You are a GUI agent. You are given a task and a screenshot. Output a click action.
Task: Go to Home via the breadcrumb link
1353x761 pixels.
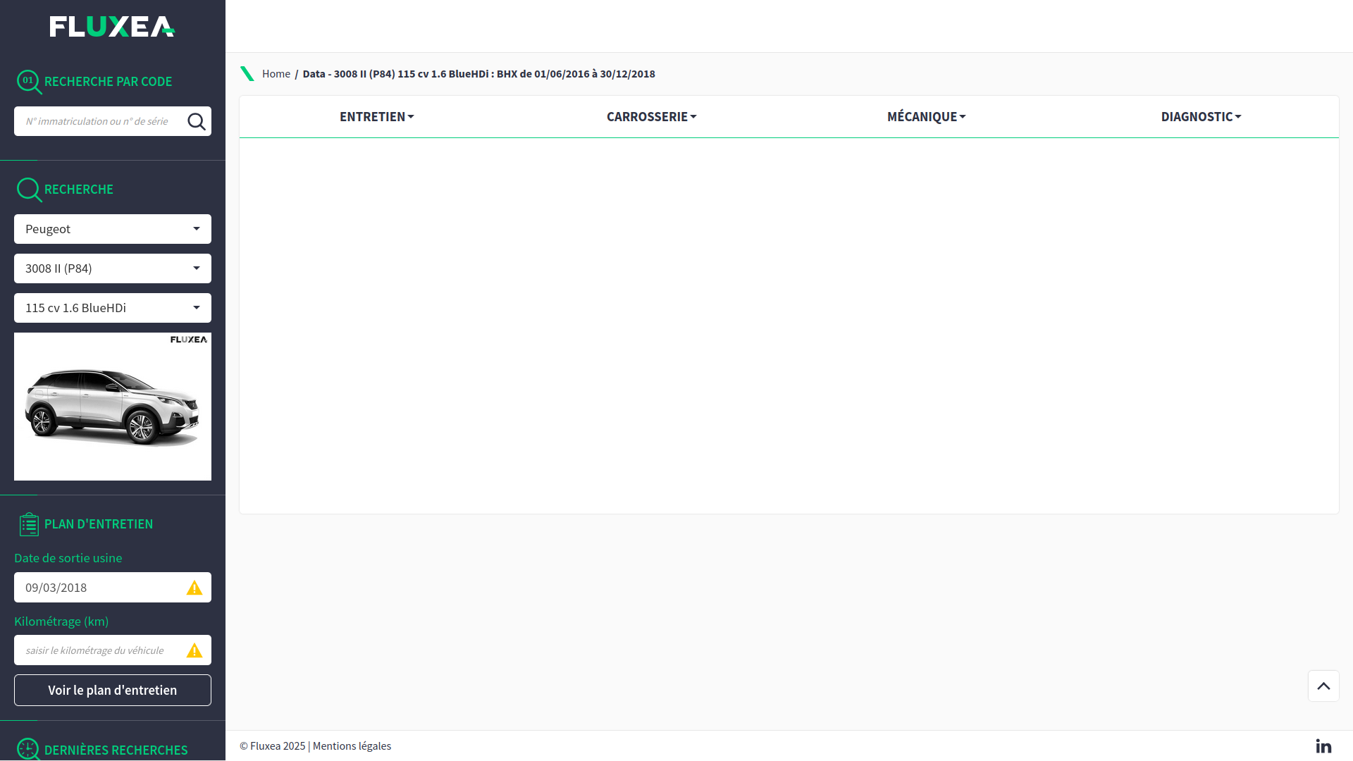276,74
